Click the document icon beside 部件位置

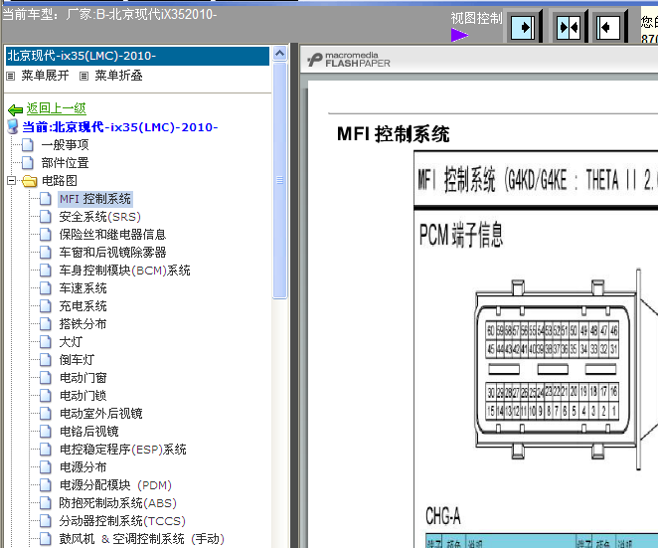pos(27,163)
